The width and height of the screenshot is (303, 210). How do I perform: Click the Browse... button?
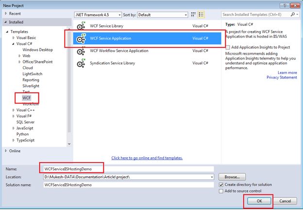coord(232,177)
